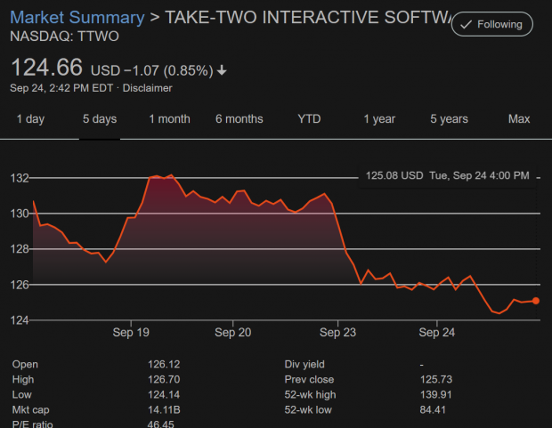Viewport: 552px width, 428px height.
Task: Click the down arrow next to price change
Action: tap(222, 70)
